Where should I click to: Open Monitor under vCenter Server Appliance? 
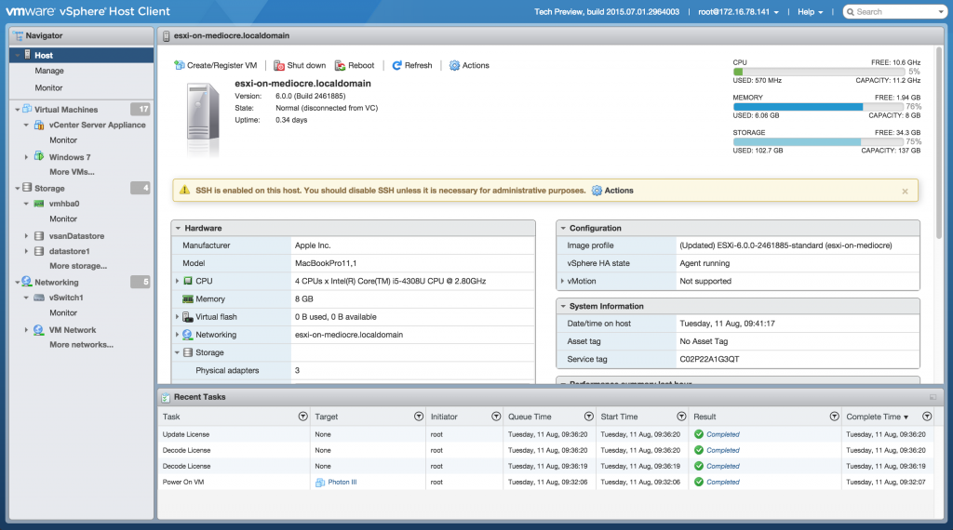click(63, 140)
